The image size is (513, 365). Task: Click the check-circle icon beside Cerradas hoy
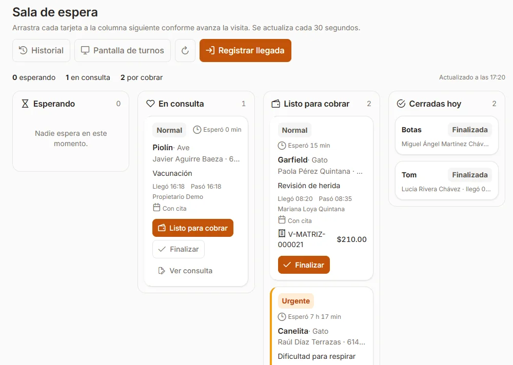click(x=401, y=104)
